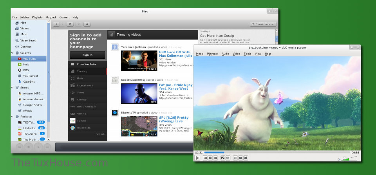Click the Sign In button
This screenshot has width=376, height=175.
click(87, 55)
